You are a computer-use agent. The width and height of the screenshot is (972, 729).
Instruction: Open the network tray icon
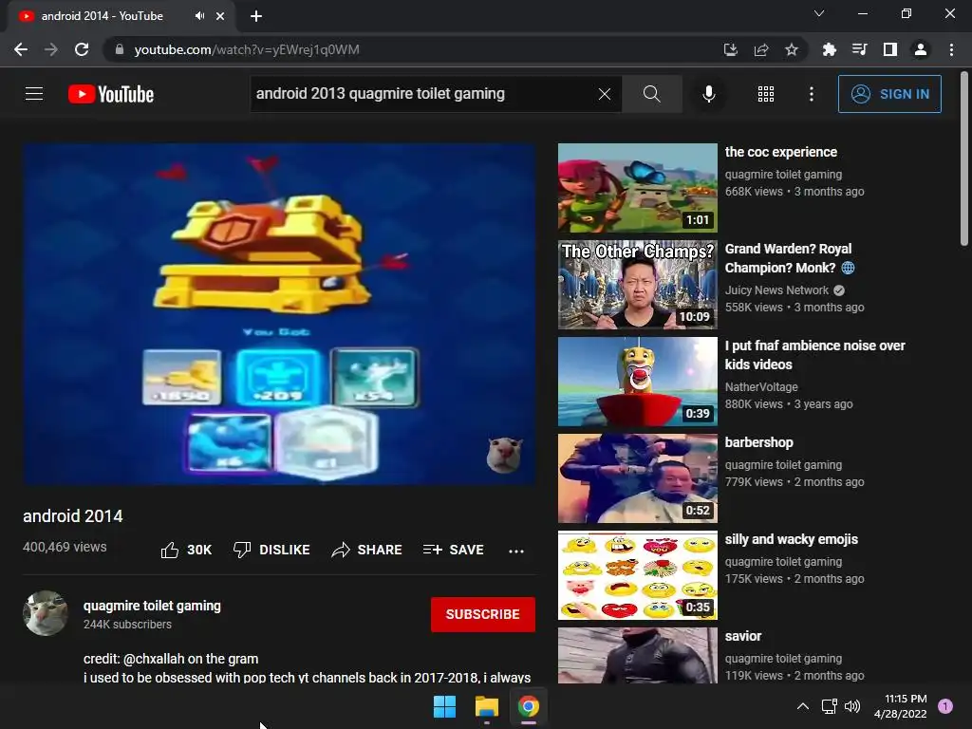[x=830, y=706]
